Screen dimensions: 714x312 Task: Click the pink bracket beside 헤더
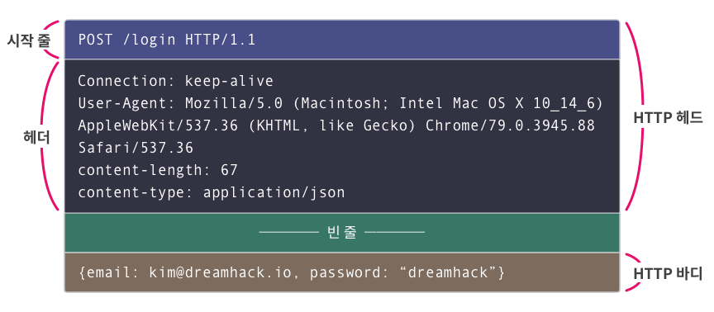pyautogui.click(x=50, y=136)
